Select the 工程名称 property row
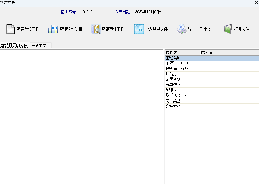This screenshot has width=259, height=184. point(182,58)
